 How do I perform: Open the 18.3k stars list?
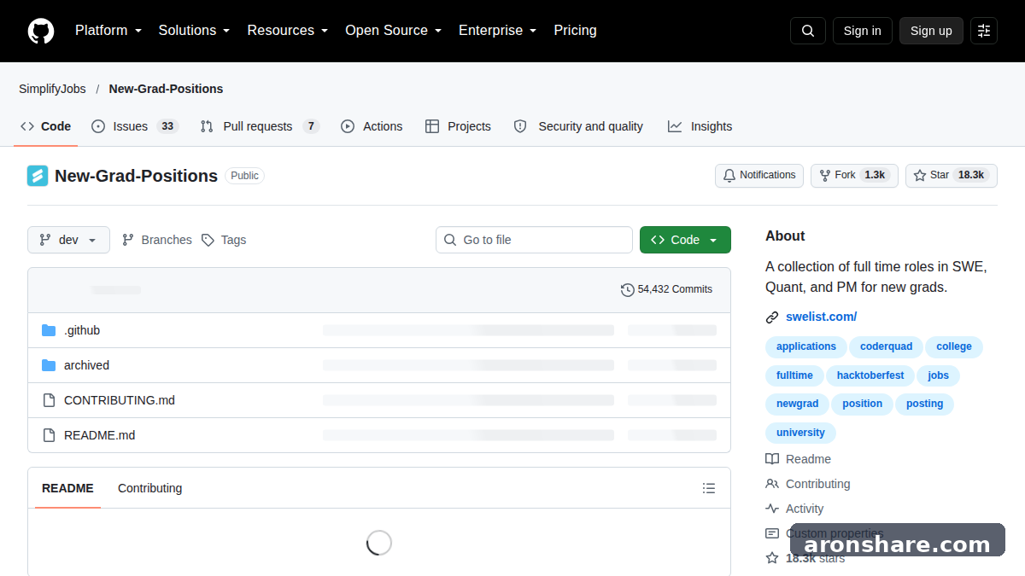click(x=805, y=558)
